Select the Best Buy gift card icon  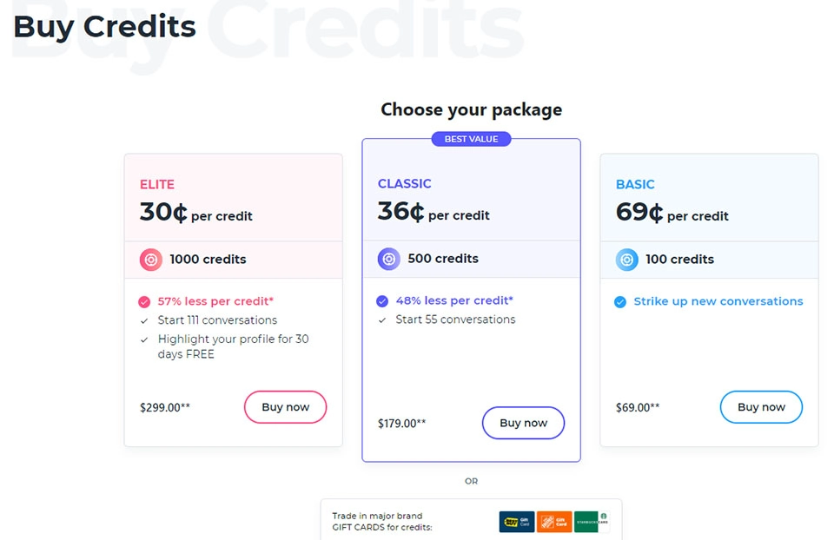(517, 522)
